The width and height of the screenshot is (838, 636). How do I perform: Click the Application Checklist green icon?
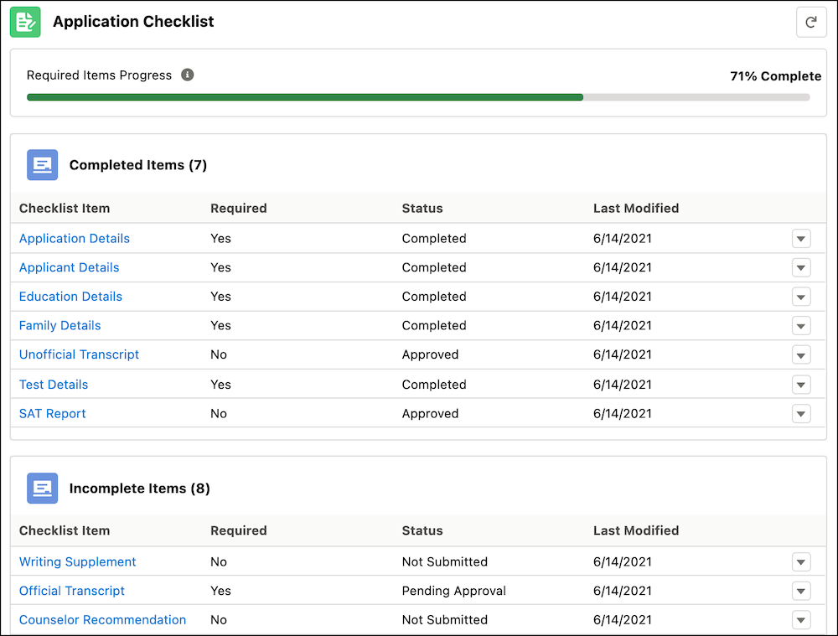click(25, 22)
